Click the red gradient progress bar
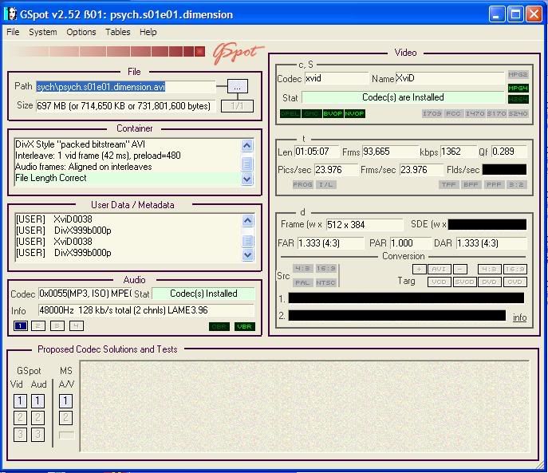548x473 pixels. click(x=109, y=52)
